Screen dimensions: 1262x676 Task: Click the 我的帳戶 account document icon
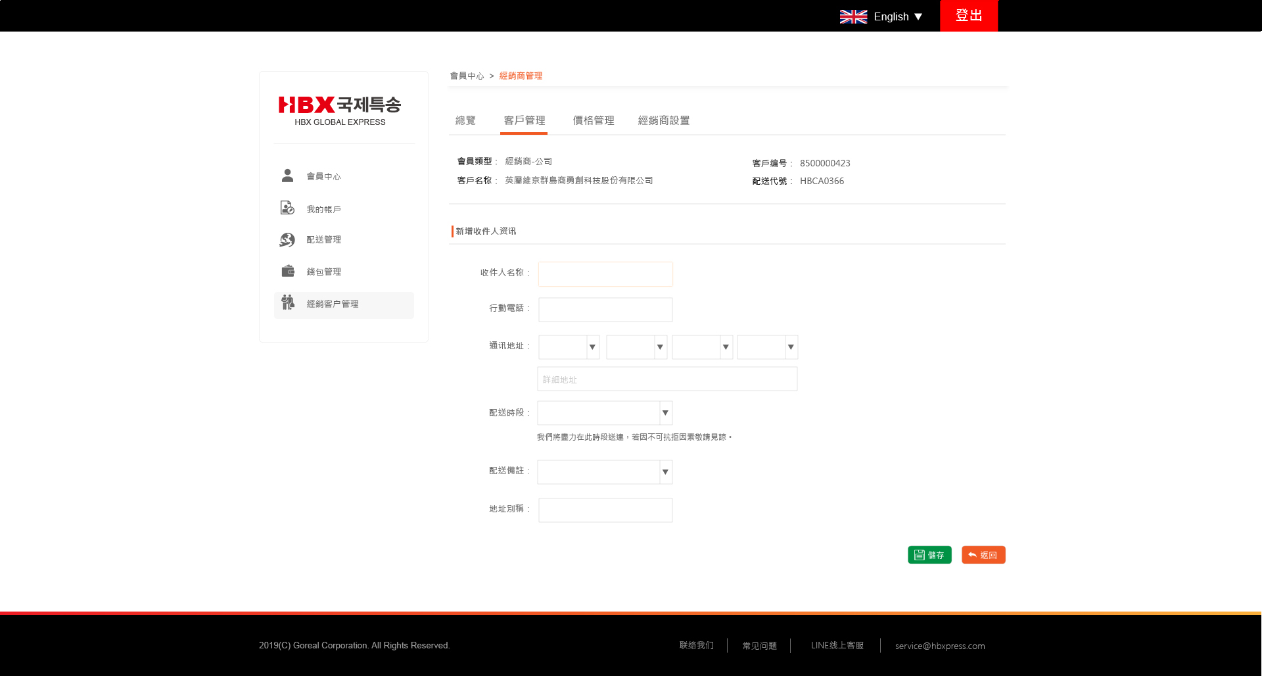point(287,208)
